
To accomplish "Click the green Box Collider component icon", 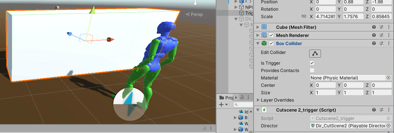I will coord(264,43).
